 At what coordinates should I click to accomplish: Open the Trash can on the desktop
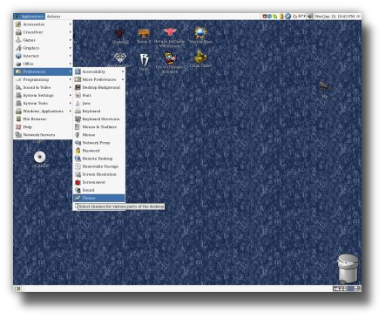coord(348,268)
